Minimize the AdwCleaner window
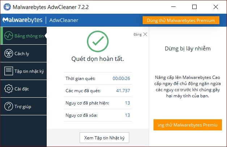The width and height of the screenshot is (227, 147). pyautogui.click(x=173, y=7)
